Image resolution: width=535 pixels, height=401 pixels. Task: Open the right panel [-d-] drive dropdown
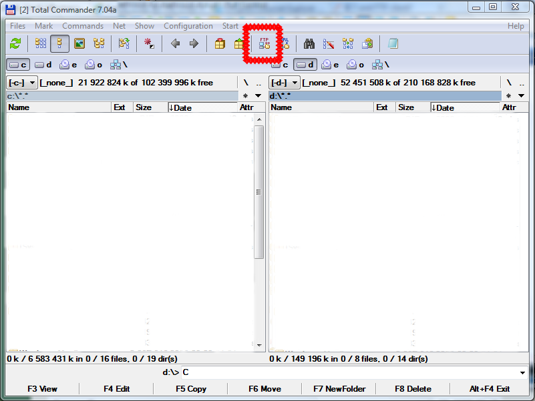tap(285, 83)
